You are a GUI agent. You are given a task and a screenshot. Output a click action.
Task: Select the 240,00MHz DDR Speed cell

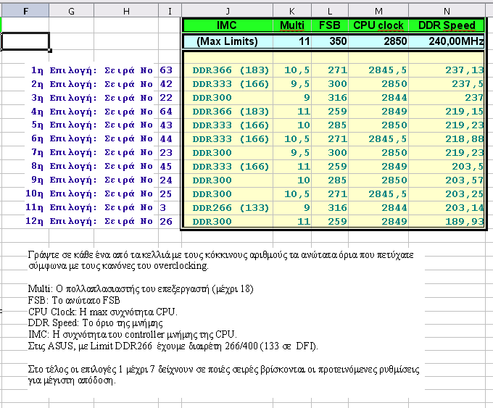point(447,41)
